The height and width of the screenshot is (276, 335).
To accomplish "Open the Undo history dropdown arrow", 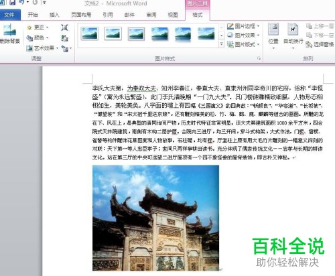I will click(x=27, y=3).
